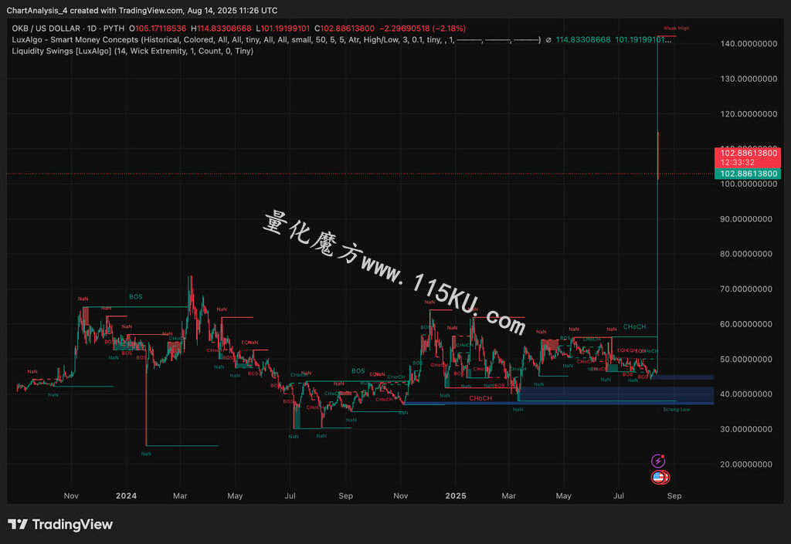Click the 20.00000000 price axis label

coord(746,465)
